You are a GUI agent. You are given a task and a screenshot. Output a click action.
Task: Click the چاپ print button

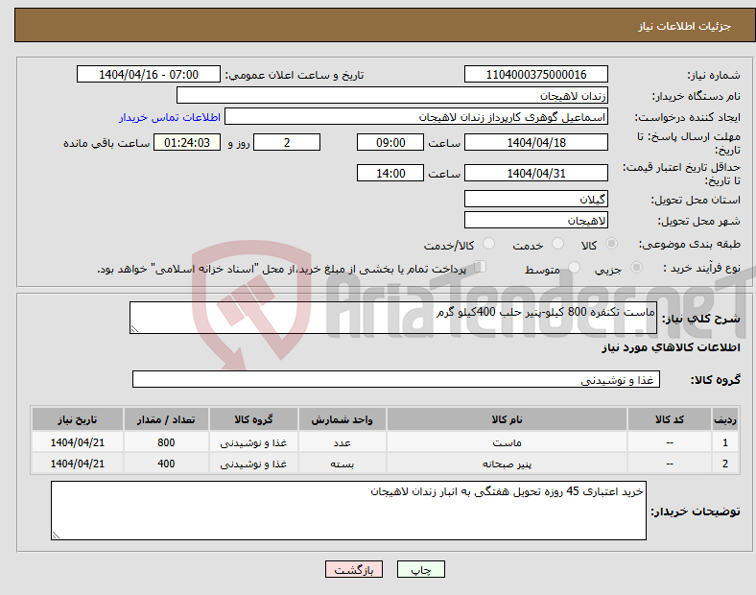[420, 569]
